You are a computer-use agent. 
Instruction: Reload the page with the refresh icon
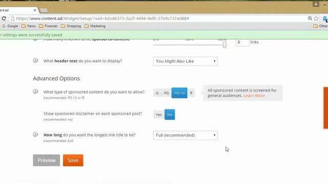pyautogui.click(x=4, y=18)
